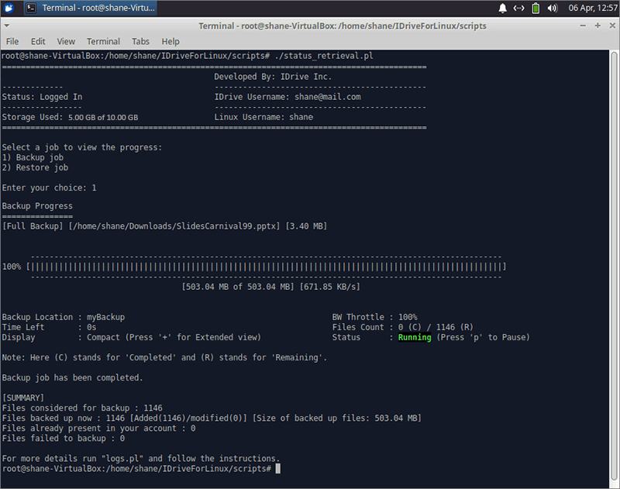620x489 pixels.
Task: Open the Edit menu
Action: click(x=38, y=42)
